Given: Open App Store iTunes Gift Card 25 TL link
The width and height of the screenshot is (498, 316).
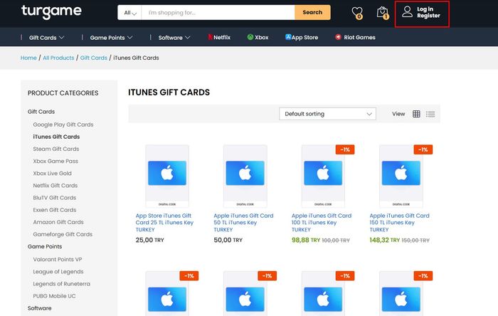Looking at the screenshot, I should 164,222.
